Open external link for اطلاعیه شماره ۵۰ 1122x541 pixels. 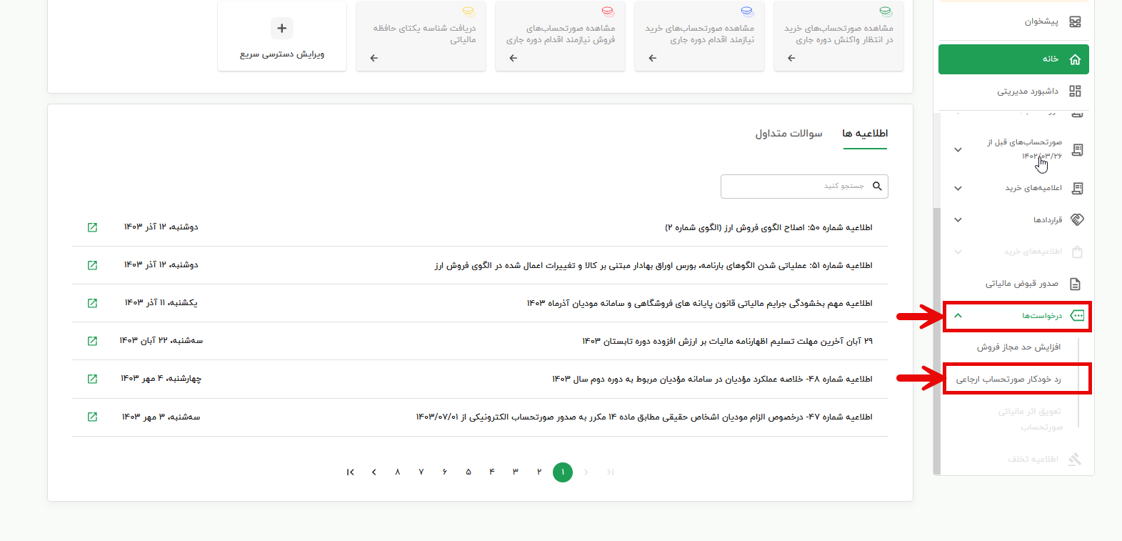[x=92, y=227]
